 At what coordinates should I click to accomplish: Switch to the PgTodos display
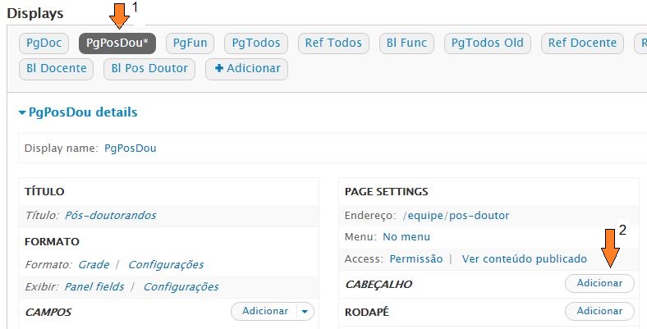tap(256, 43)
